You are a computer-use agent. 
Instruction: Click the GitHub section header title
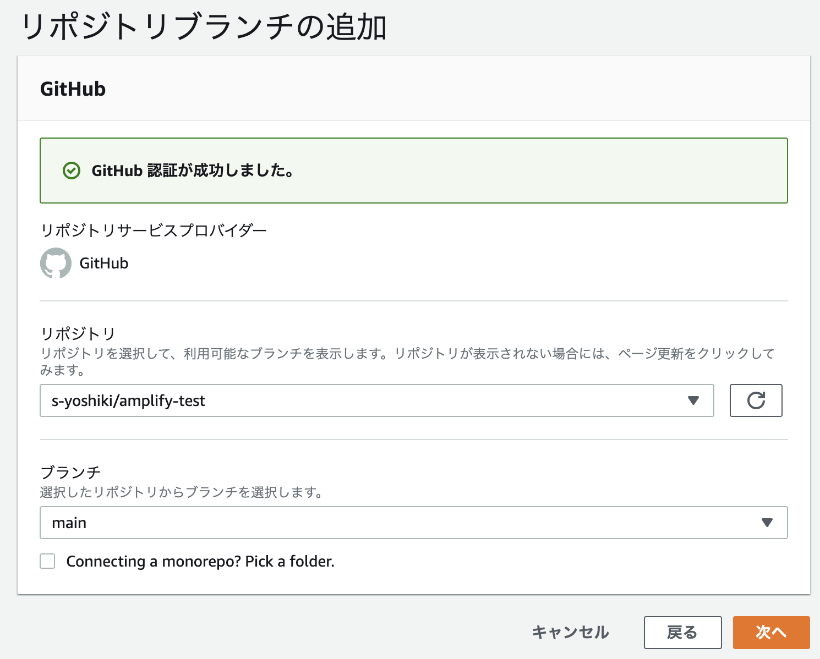coord(73,89)
